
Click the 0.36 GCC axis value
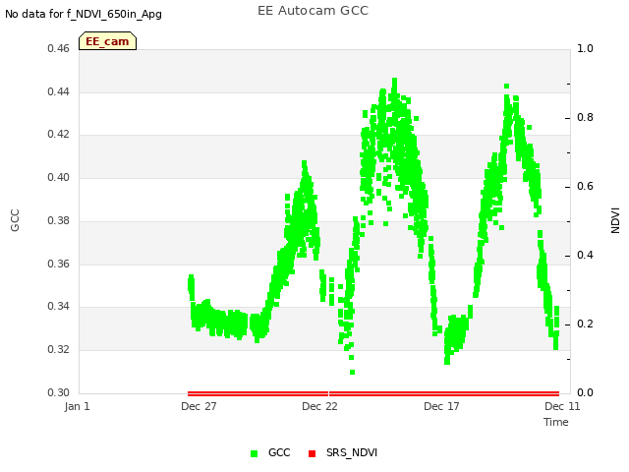[59, 265]
